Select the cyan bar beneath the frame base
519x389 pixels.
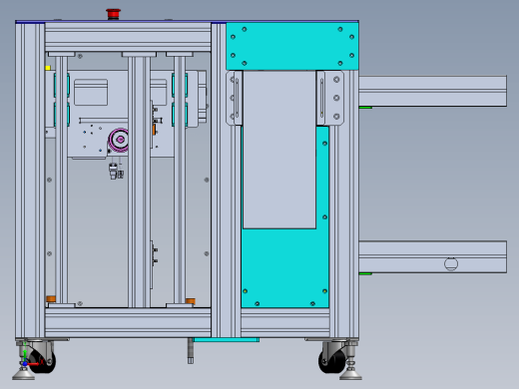coord(227,339)
